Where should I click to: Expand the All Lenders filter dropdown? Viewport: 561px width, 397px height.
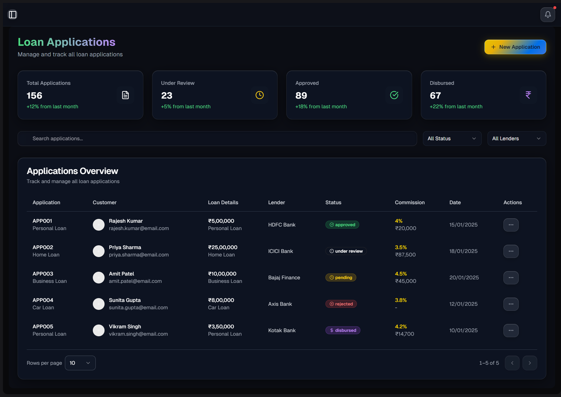click(x=517, y=138)
